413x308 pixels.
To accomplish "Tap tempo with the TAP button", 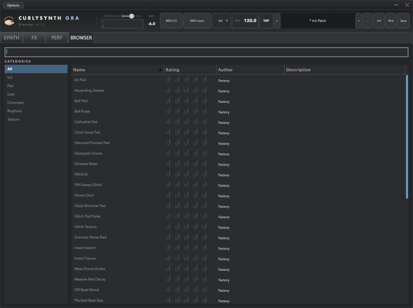I will pos(266,21).
